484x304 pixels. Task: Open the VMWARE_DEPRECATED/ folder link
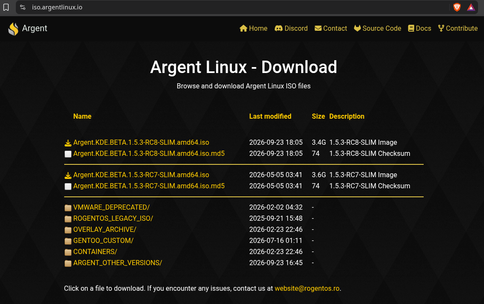coord(111,207)
